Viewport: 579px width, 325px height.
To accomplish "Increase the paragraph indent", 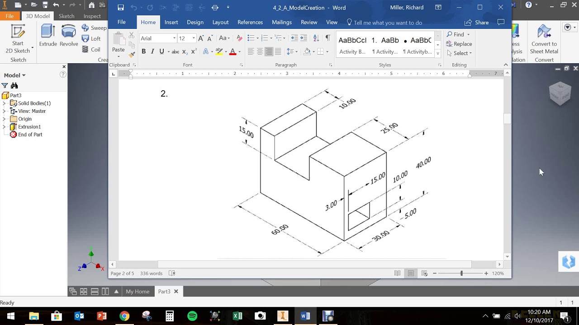I will pos(304,38).
